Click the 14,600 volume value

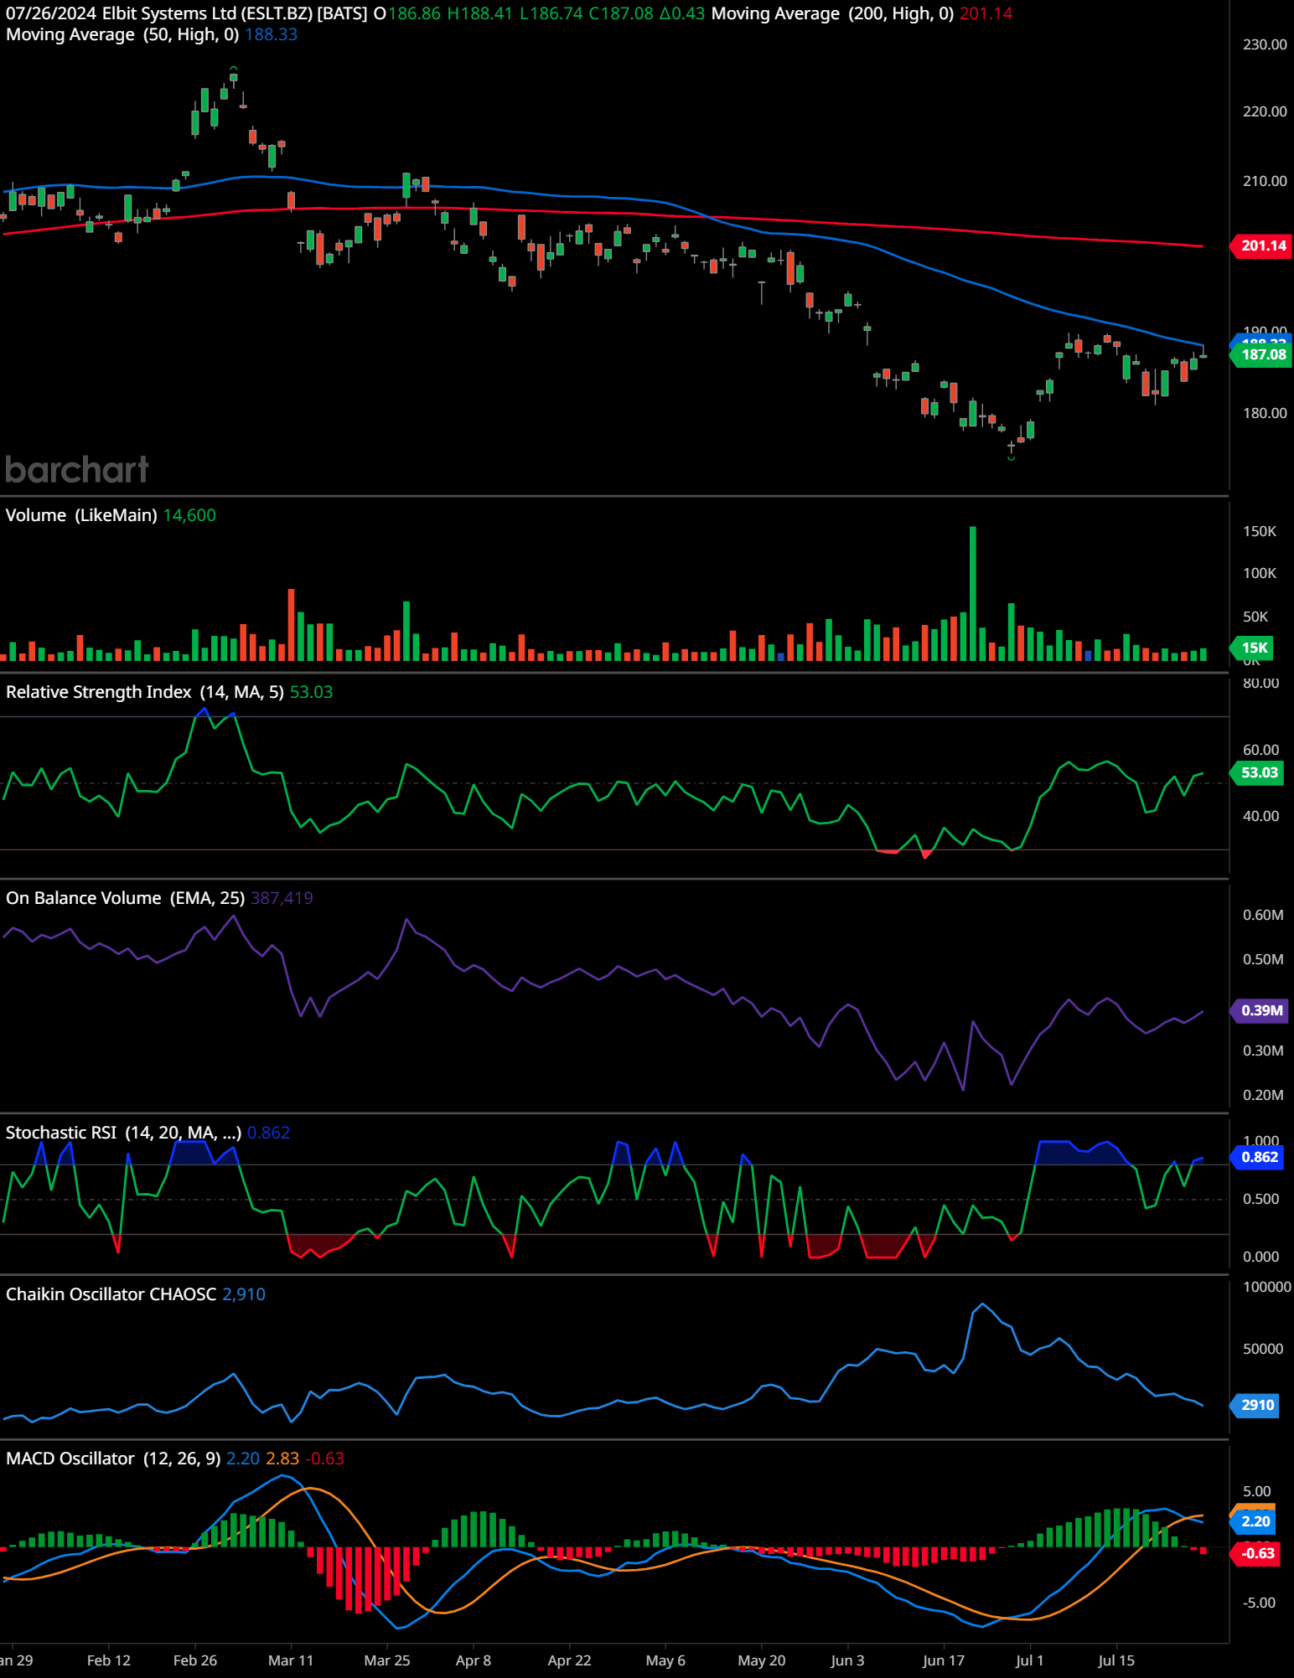189,515
